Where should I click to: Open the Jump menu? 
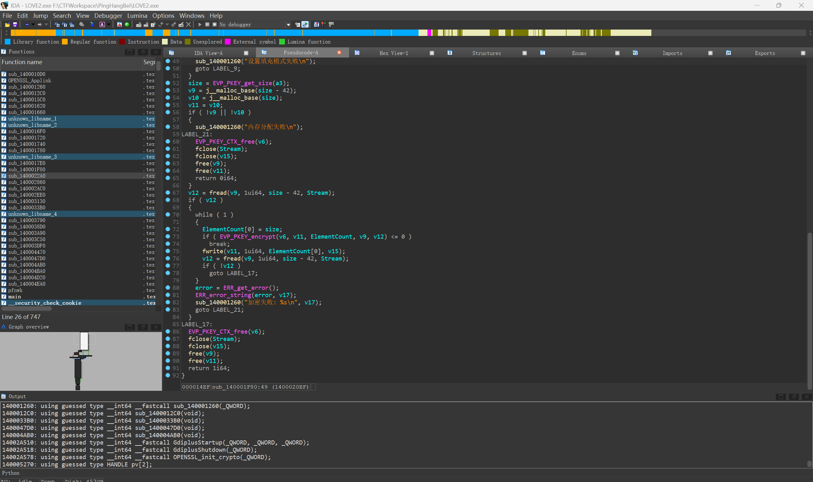40,16
